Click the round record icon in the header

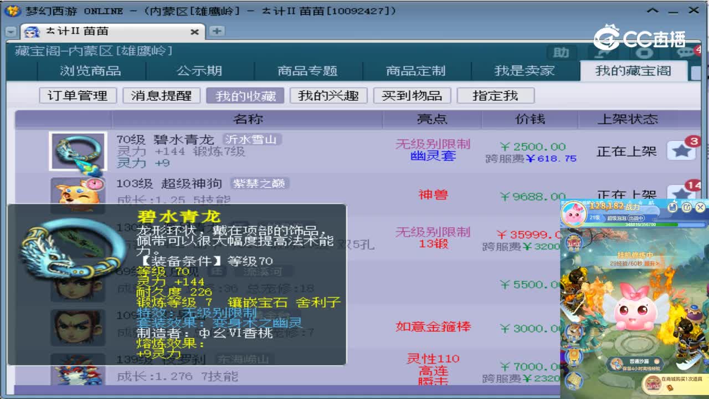pos(644,52)
